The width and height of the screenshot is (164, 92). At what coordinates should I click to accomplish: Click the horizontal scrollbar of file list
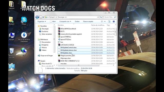tap(79, 65)
